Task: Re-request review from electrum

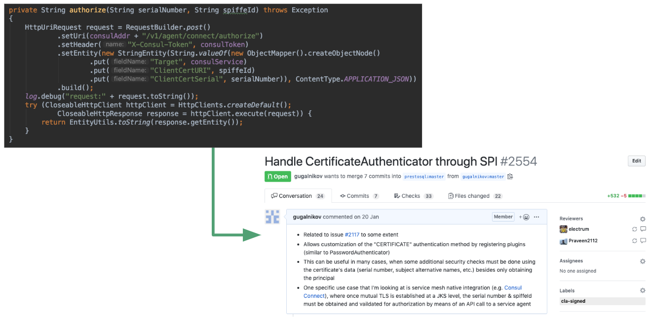Action: (635, 229)
